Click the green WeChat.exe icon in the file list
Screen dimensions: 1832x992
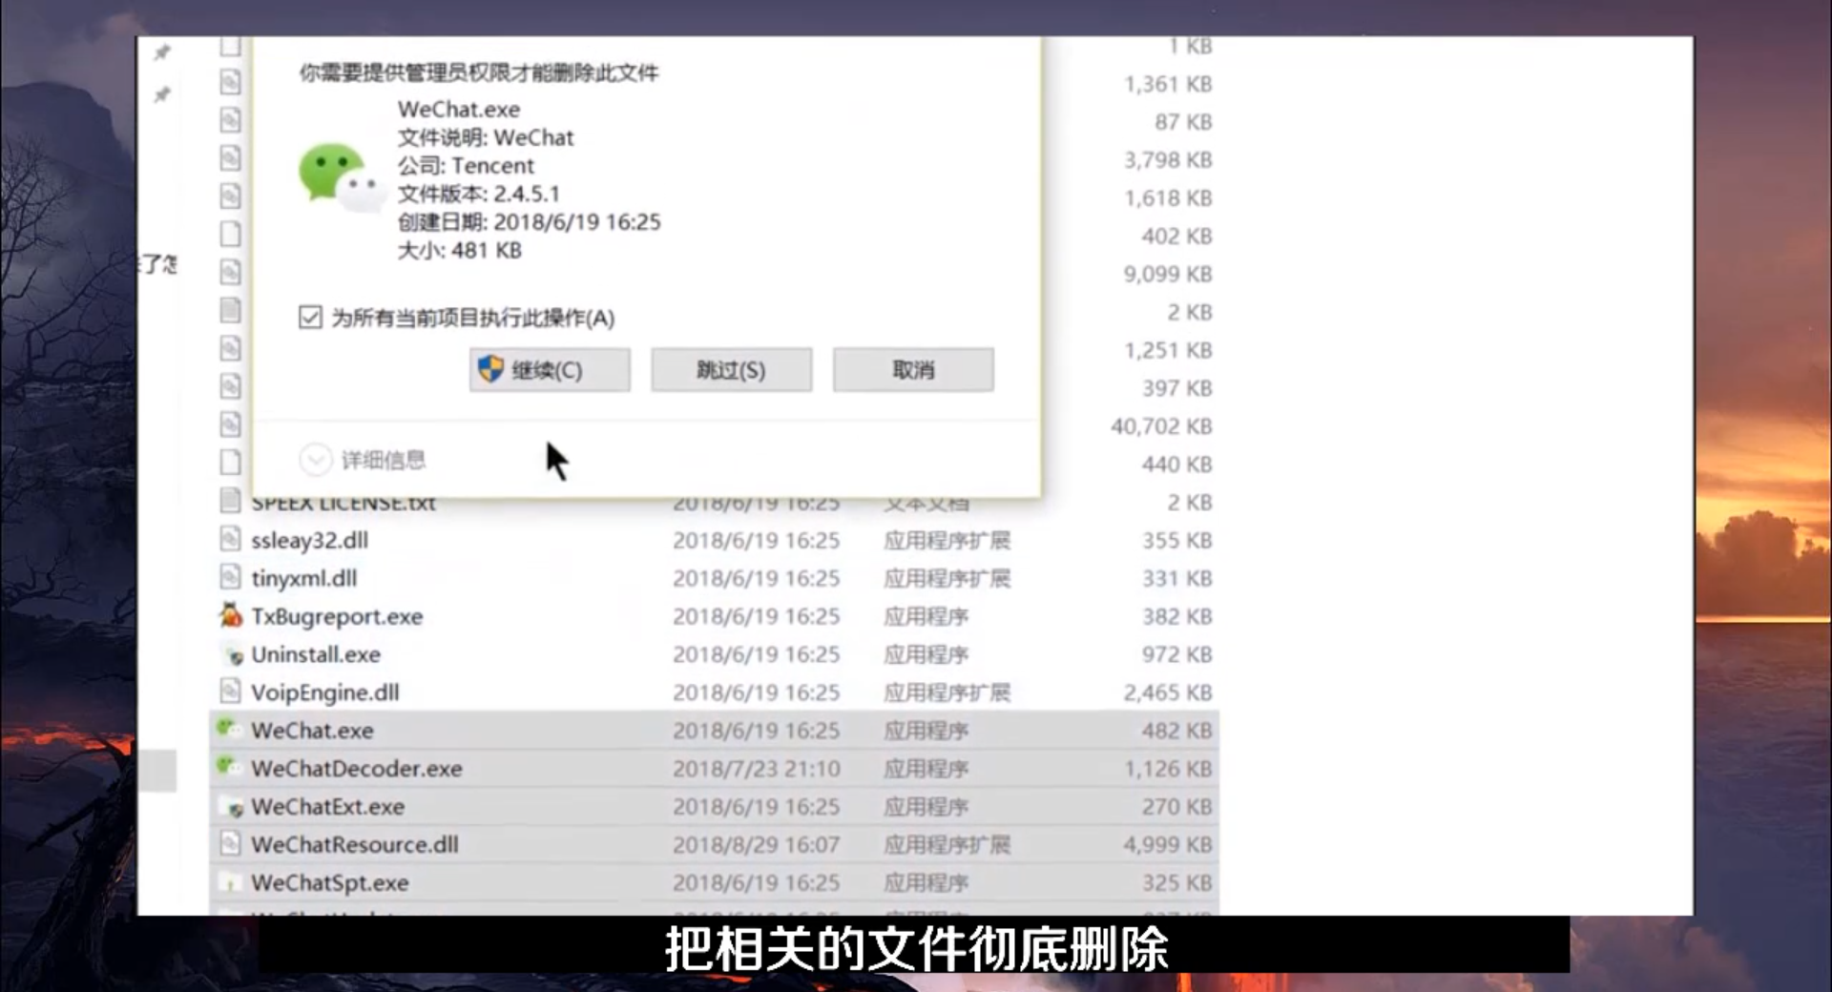pos(228,728)
